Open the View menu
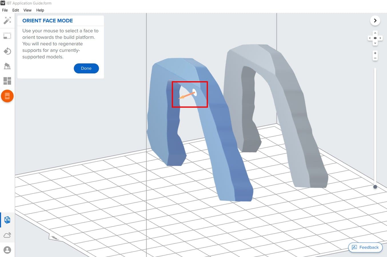387x257 pixels. click(x=27, y=10)
